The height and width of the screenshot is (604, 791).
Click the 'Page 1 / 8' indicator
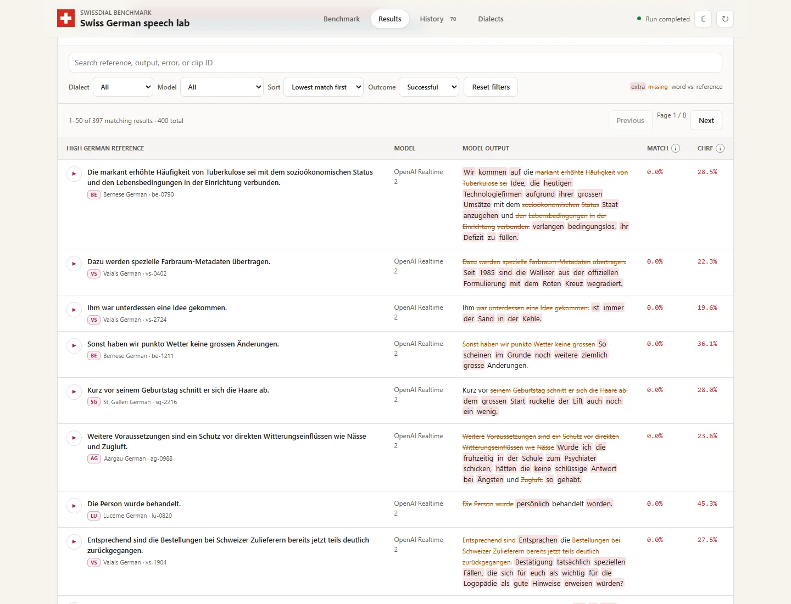tap(671, 115)
